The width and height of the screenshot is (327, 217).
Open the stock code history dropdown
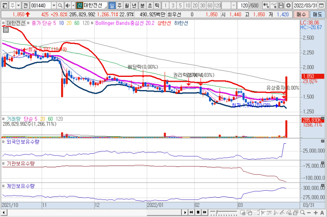point(54,5)
